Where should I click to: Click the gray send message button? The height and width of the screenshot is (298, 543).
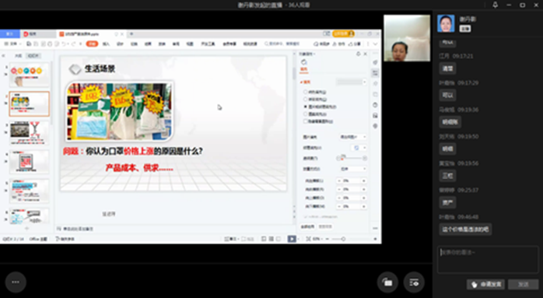[524, 284]
